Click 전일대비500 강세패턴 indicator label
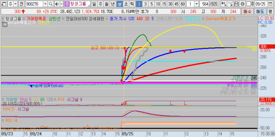 point(85,19)
